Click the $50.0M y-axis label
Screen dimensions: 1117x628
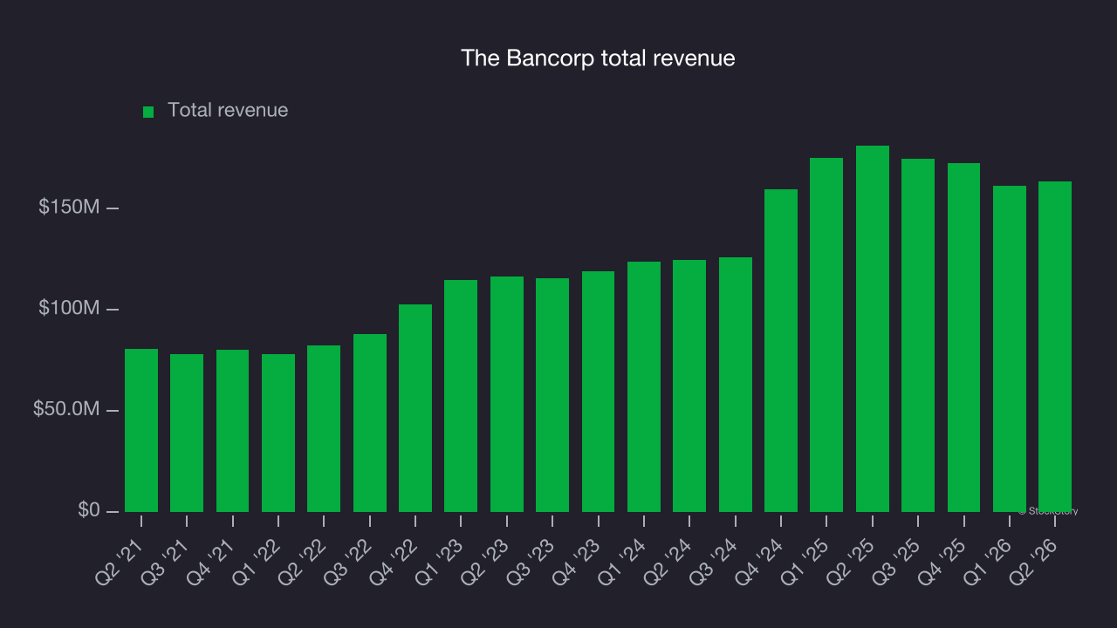click(66, 410)
